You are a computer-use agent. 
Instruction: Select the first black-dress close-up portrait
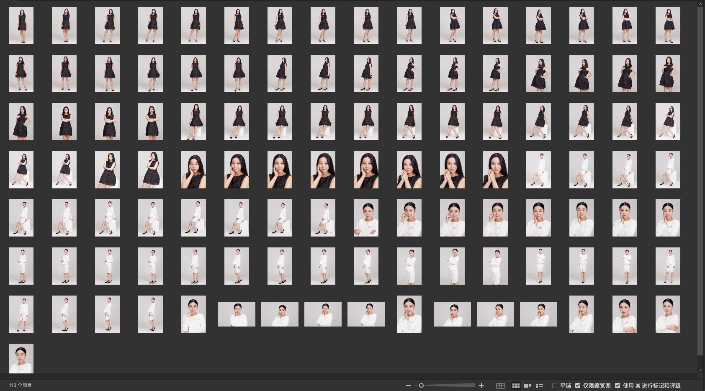click(193, 170)
